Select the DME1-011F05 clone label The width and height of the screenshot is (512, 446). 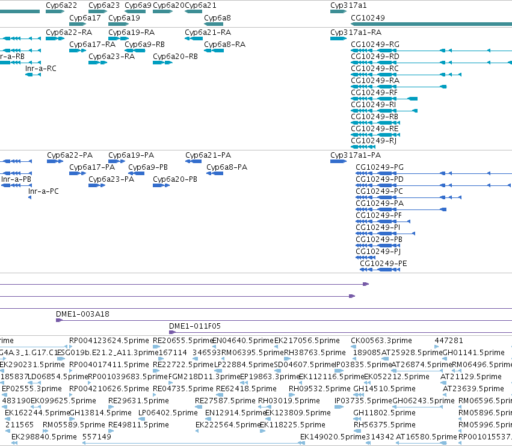pos(195,326)
